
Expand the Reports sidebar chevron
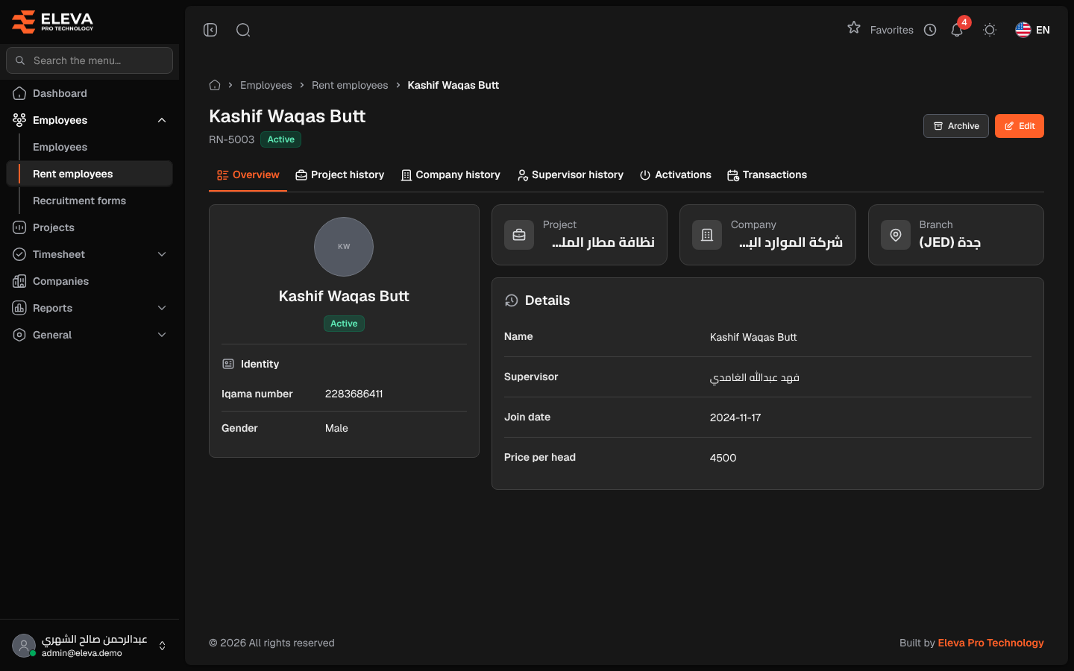tap(162, 308)
